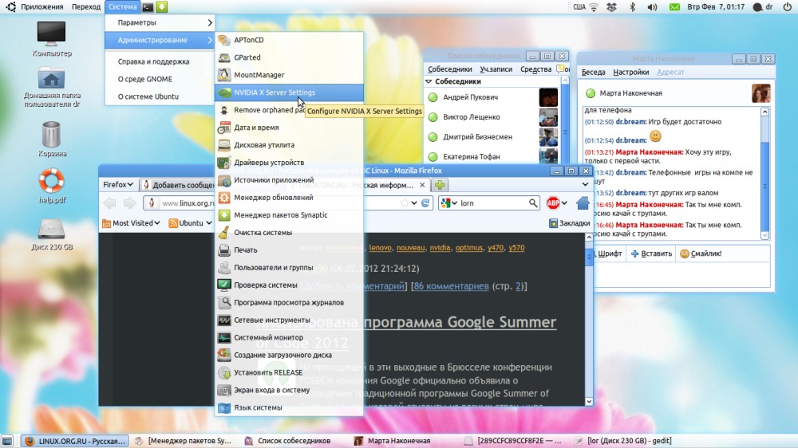The height and width of the screenshot is (448, 798).
Task: Open Уч.записи menu in contact list
Action: point(496,69)
